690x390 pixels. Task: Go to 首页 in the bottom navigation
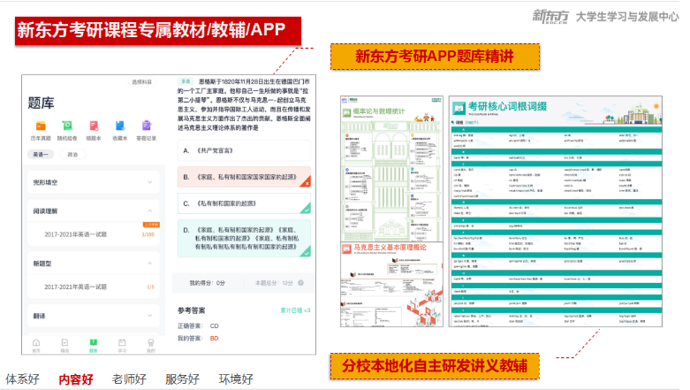pos(36,345)
